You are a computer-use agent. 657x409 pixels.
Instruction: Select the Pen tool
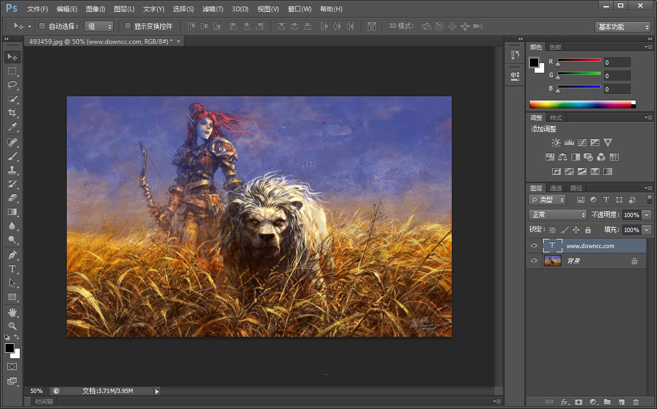click(x=12, y=255)
